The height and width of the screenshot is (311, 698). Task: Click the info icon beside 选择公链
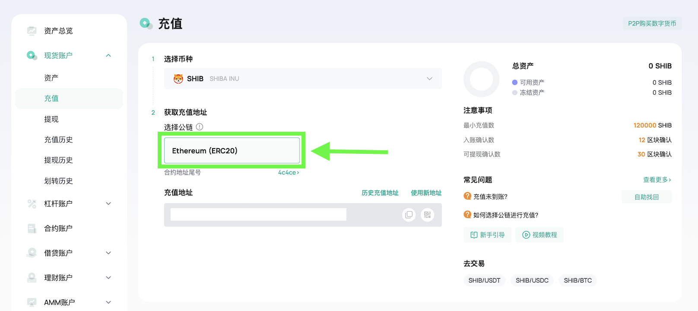tap(200, 127)
